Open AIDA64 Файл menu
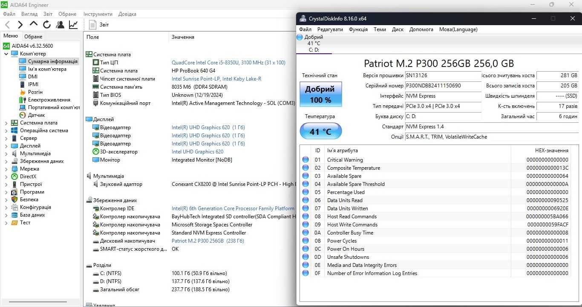Screen dimensions: 582x307 pyautogui.click(x=9, y=14)
